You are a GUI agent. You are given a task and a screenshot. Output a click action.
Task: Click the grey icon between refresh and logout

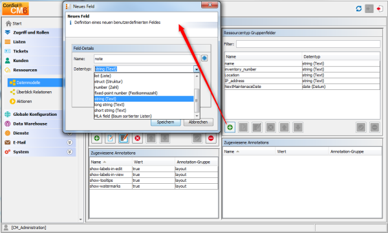pos(369,8)
